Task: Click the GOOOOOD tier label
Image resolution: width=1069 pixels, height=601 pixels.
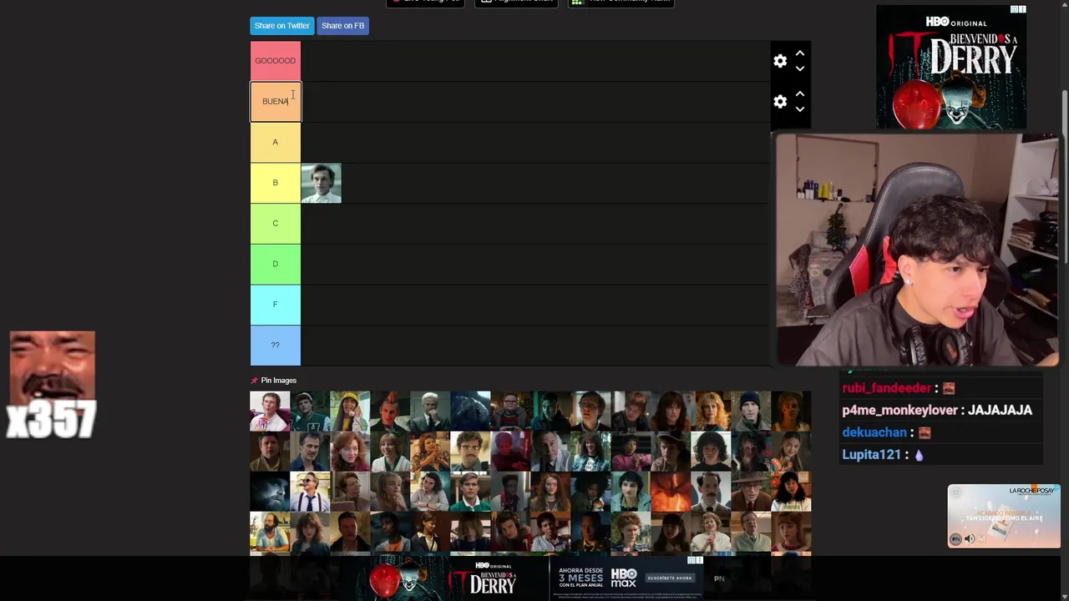Action: [276, 61]
